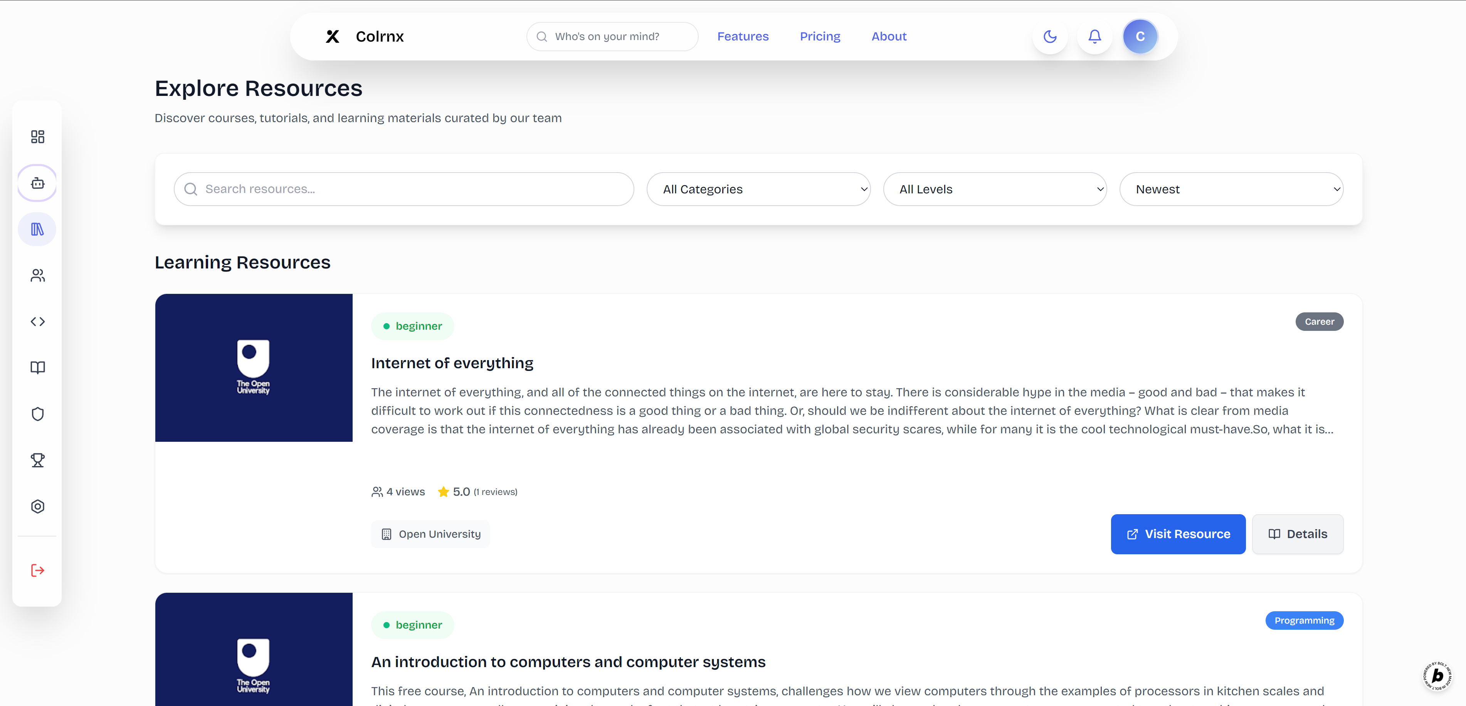This screenshot has width=1466, height=706.
Task: Click the open book sidebar icon
Action: pyautogui.click(x=37, y=367)
